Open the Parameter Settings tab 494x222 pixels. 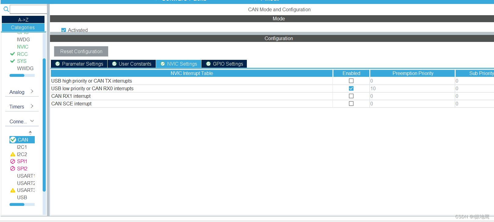coord(79,64)
